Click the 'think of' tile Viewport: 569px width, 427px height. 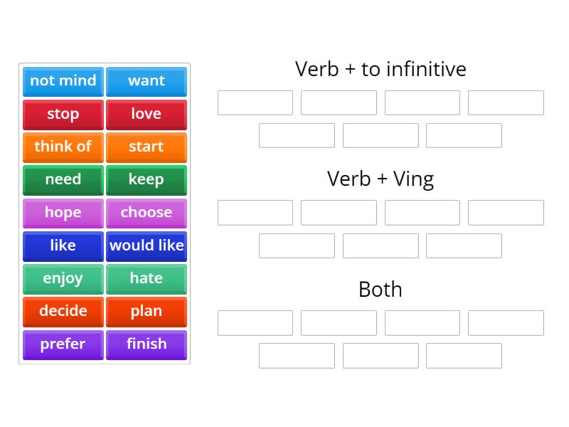click(x=63, y=147)
